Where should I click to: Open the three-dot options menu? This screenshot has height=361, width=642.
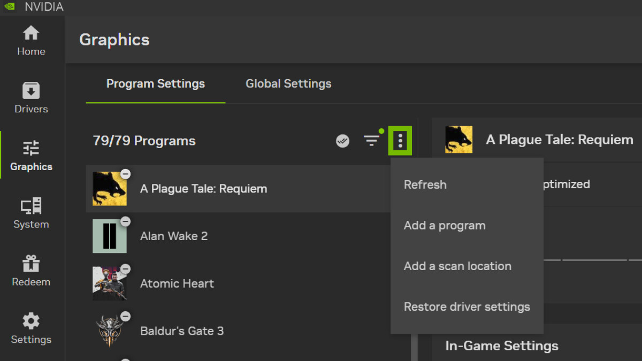tap(400, 141)
